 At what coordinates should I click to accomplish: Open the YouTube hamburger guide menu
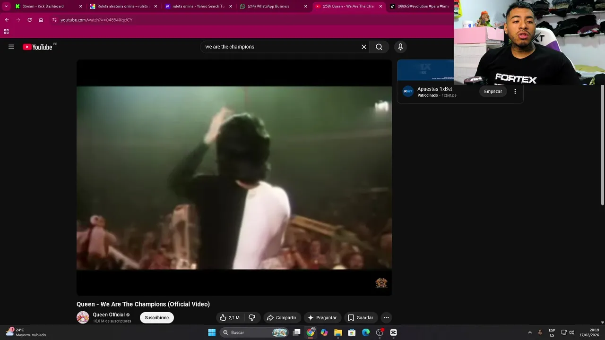click(x=11, y=47)
